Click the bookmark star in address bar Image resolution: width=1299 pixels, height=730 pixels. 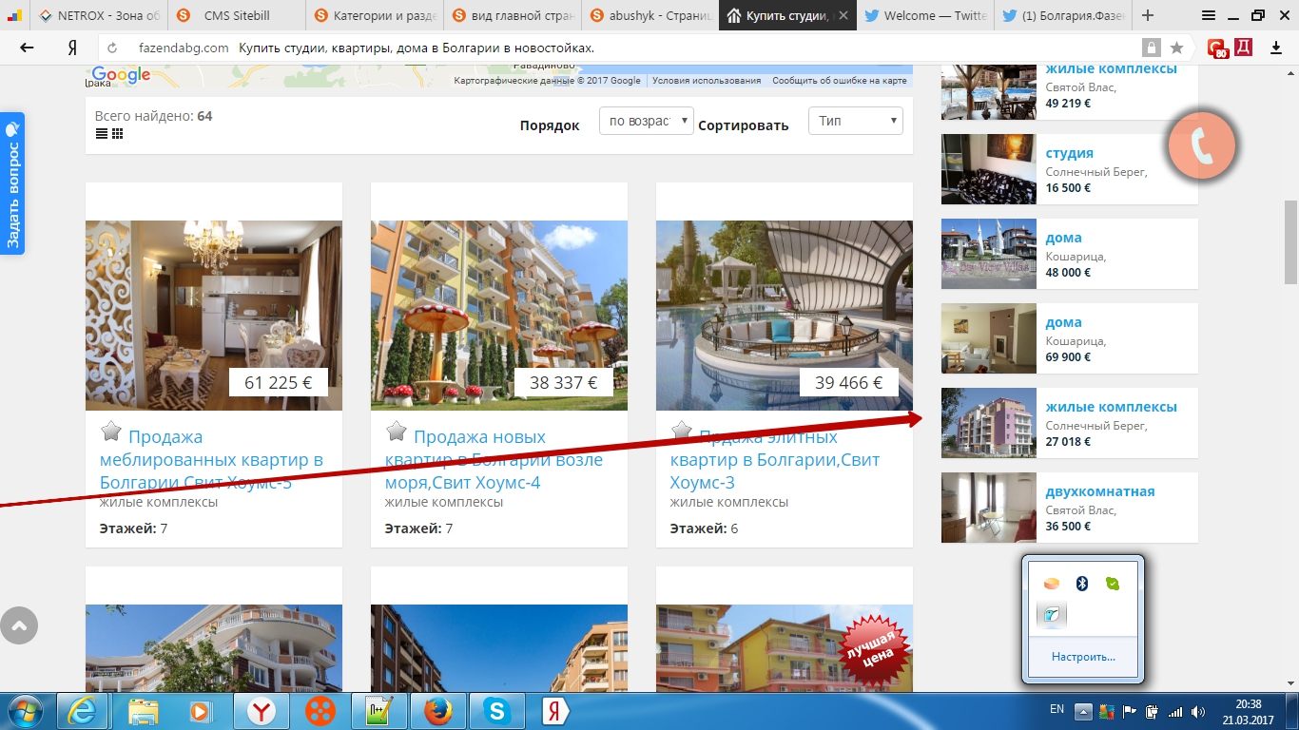point(1176,48)
